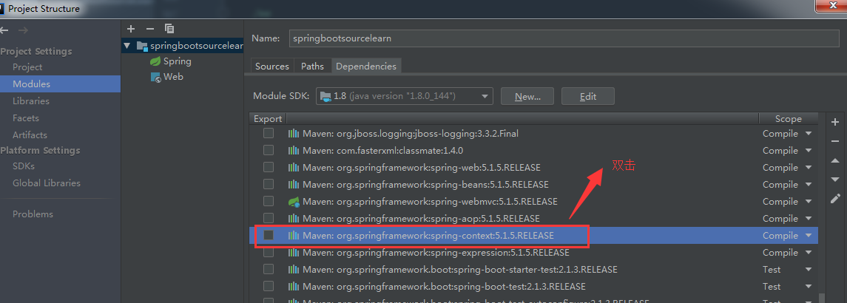
Task: Select Maven spring-expression:5.1.5.RELEASE row text
Action: coord(436,253)
